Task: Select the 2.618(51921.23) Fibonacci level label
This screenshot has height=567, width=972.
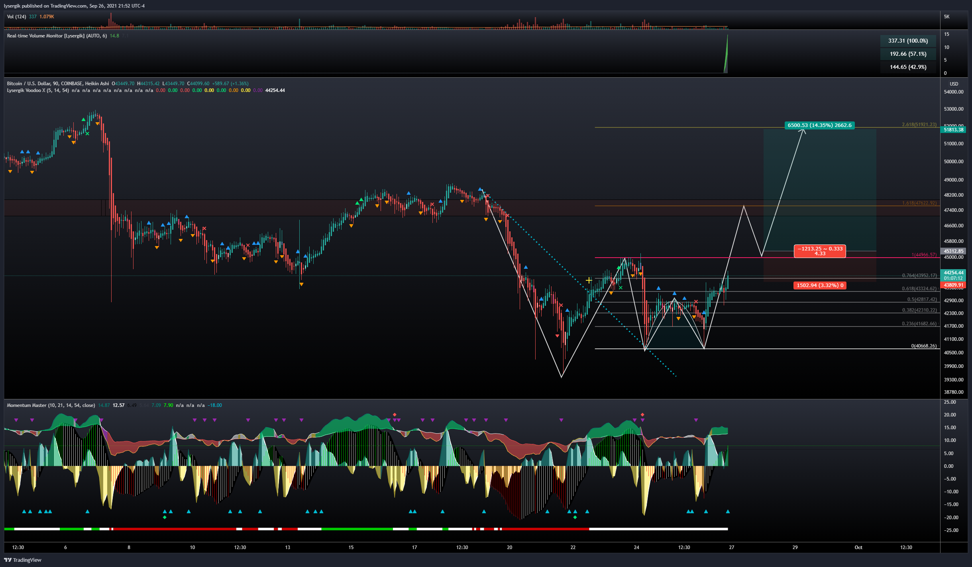Action: click(919, 125)
